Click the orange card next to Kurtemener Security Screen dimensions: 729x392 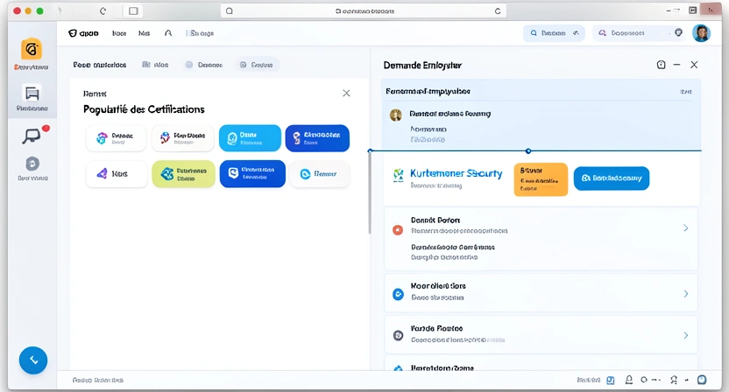[x=540, y=178]
